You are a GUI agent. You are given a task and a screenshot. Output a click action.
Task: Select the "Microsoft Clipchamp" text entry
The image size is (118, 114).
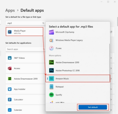click(x=65, y=32)
